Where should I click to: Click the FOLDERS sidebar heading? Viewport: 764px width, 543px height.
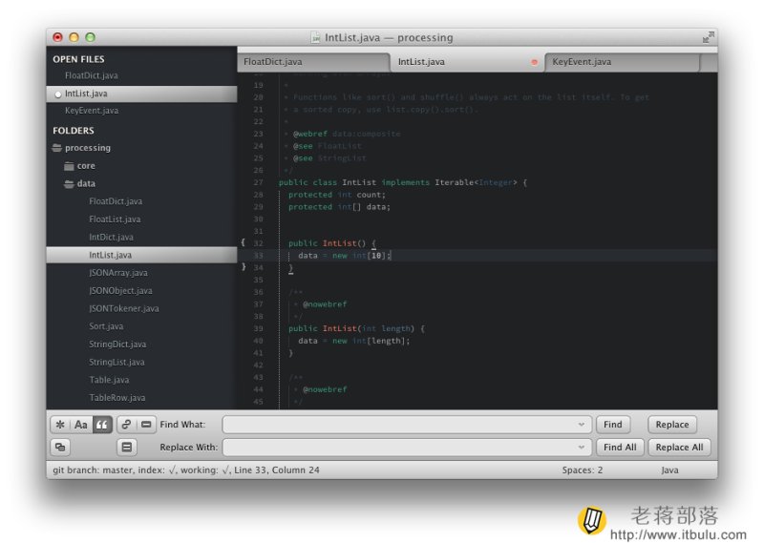(74, 131)
